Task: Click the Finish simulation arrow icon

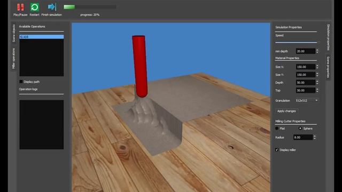Action: pyautogui.click(x=52, y=7)
